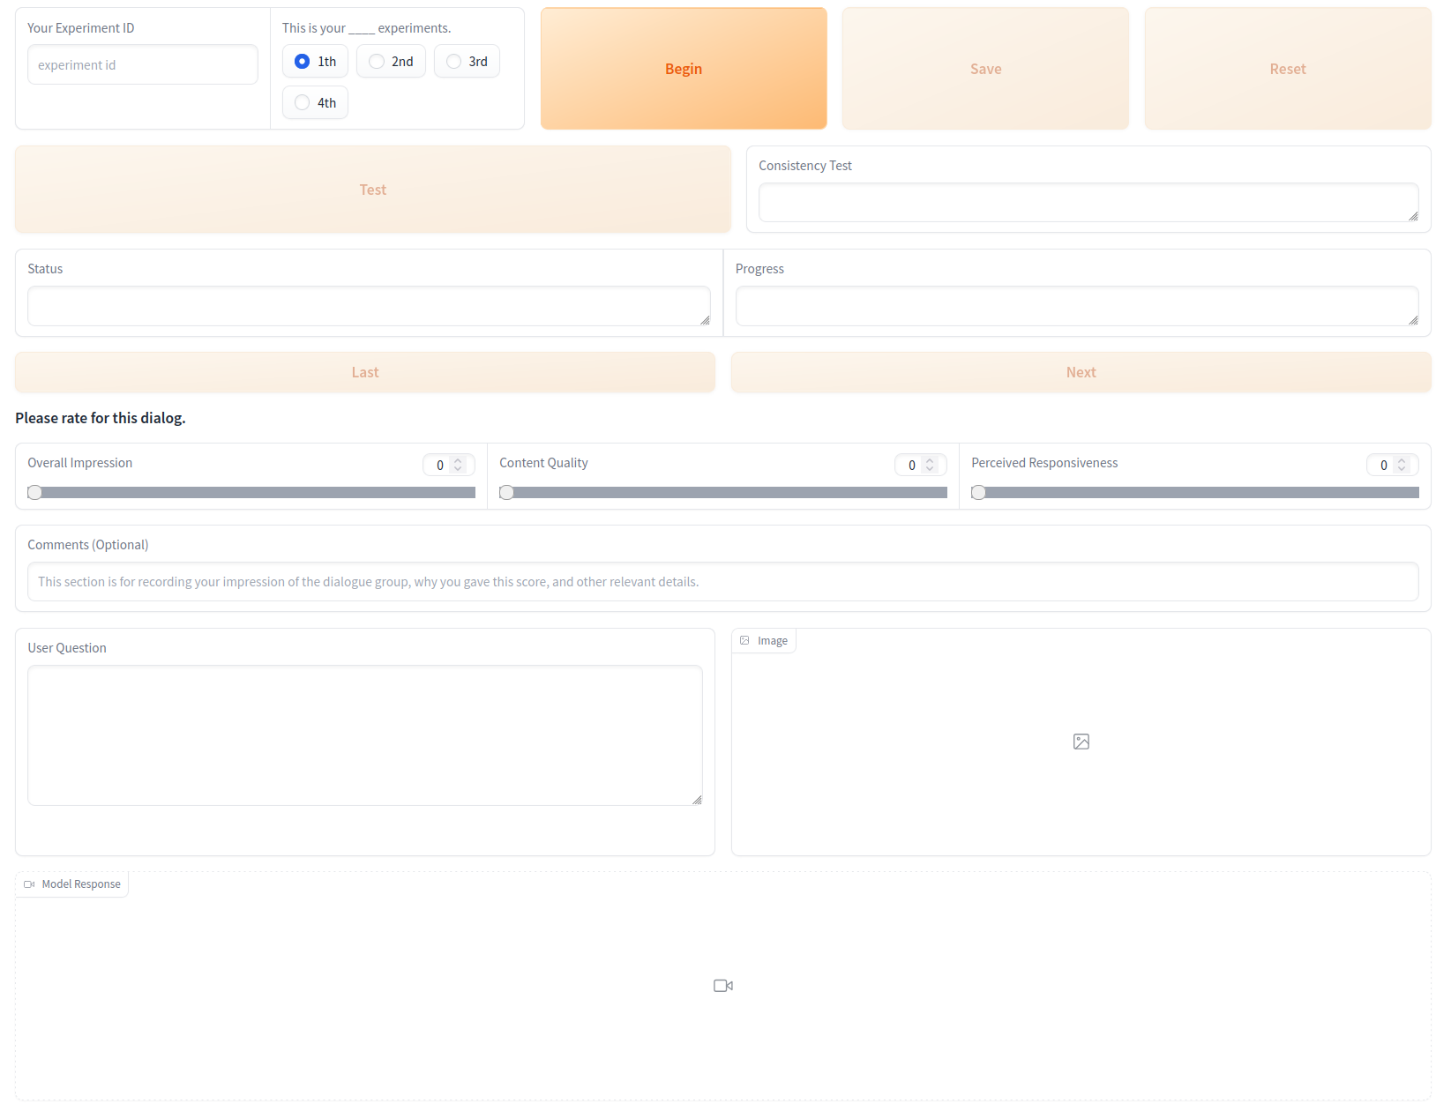Go to the Last dialog
The height and width of the screenshot is (1111, 1451).
(x=365, y=372)
